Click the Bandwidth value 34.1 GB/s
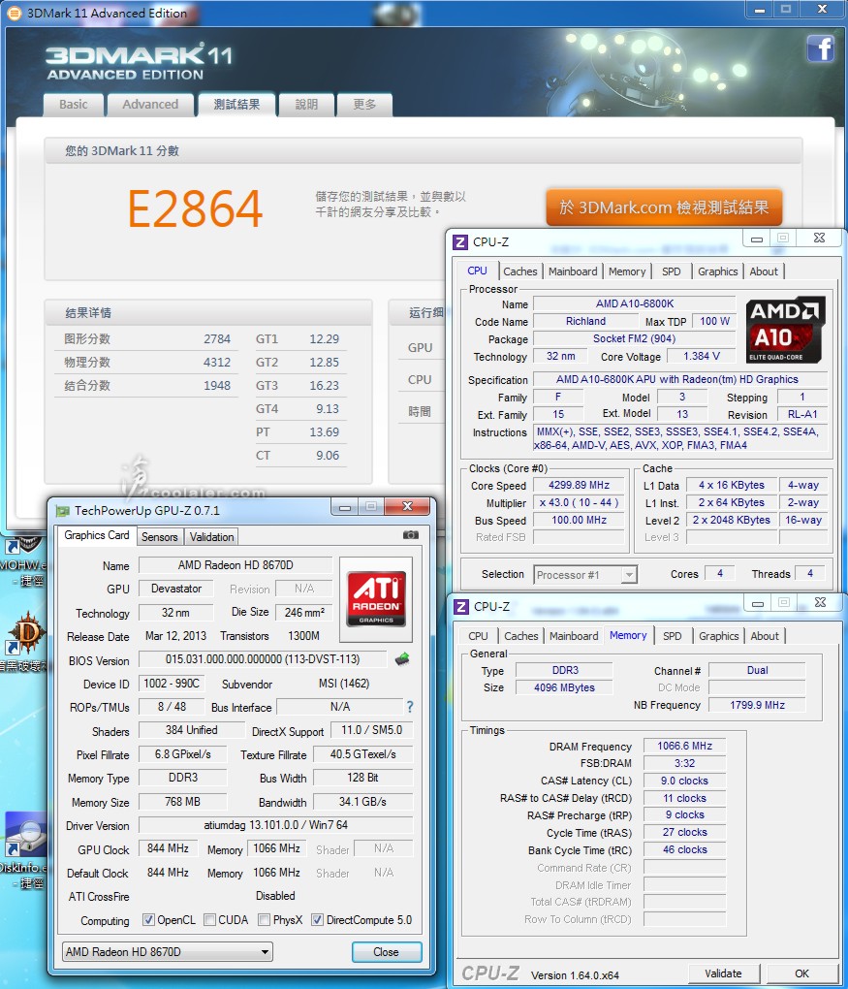 click(362, 802)
